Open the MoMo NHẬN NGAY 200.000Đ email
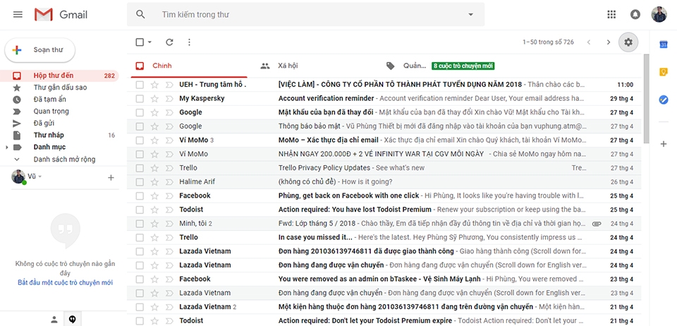The width and height of the screenshot is (677, 326). pyautogui.click(x=384, y=154)
